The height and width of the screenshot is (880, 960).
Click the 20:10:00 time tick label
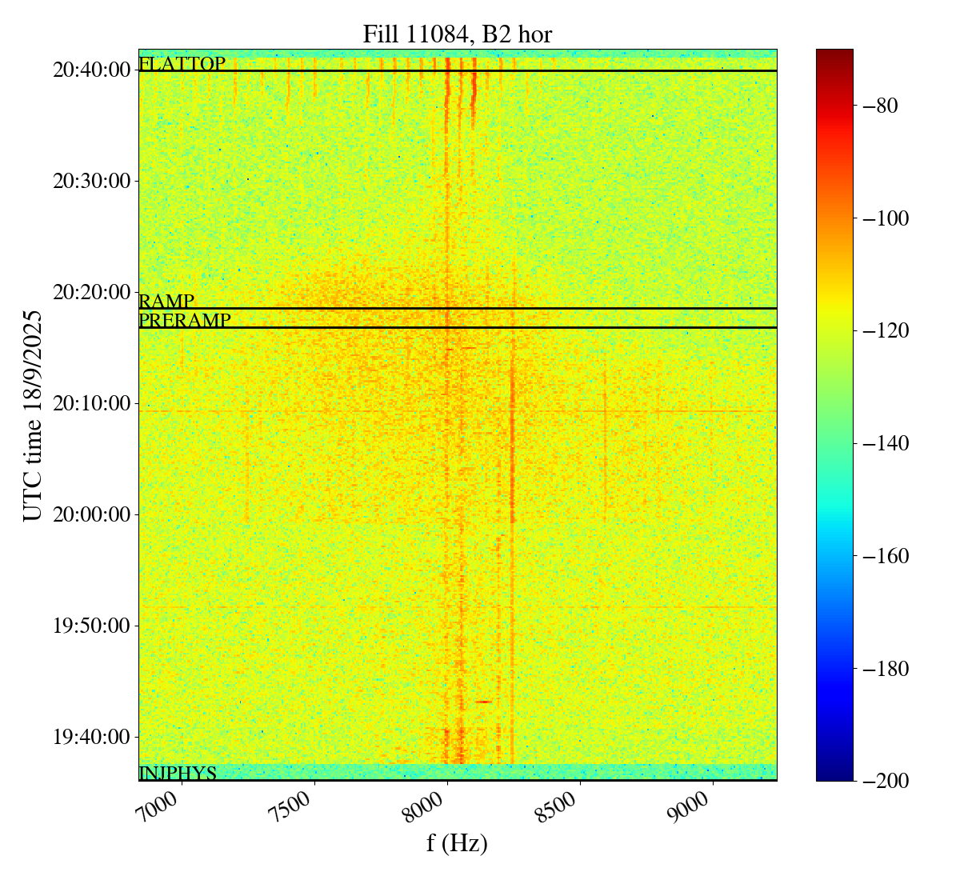point(91,404)
